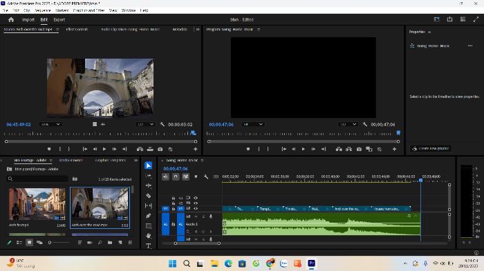Click Overwrite in the Source Monitor
Screen dimensions: 484x271
coord(150,149)
